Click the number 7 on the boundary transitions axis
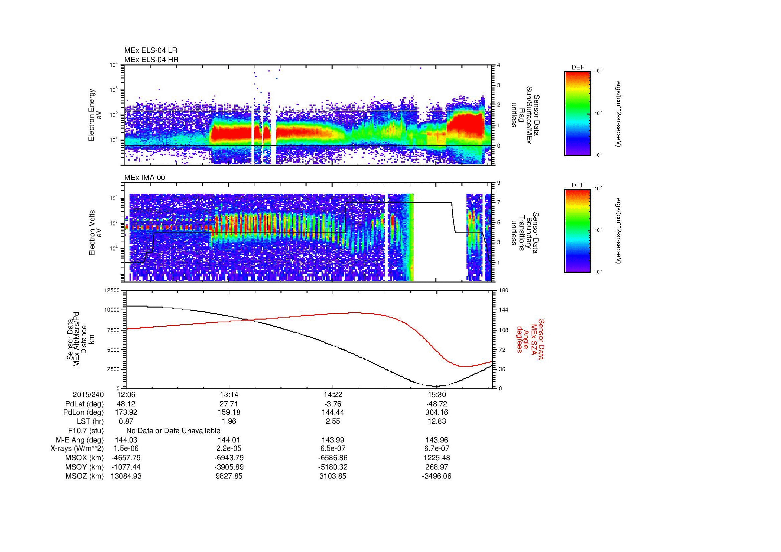The width and height of the screenshot is (781, 552). 499,202
